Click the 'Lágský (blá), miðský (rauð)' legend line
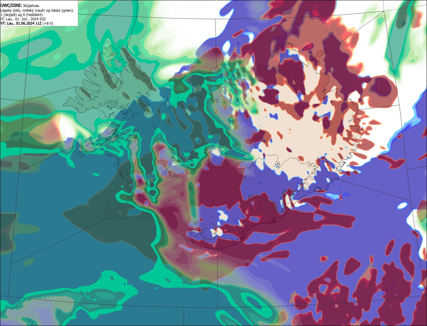 point(37,10)
